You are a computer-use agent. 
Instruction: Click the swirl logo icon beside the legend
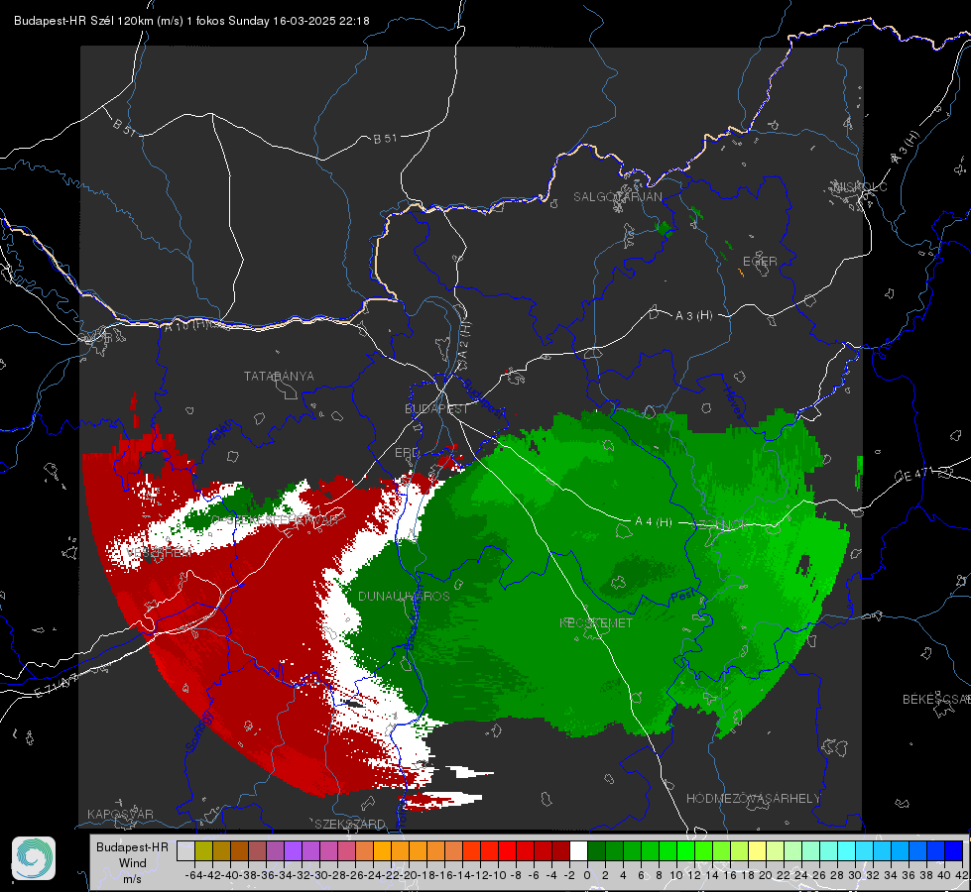click(x=34, y=858)
